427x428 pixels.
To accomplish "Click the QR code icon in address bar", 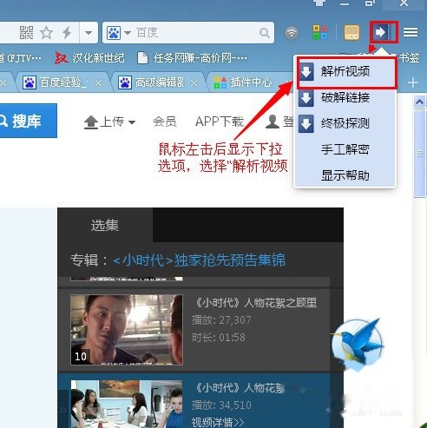I will tap(26, 32).
